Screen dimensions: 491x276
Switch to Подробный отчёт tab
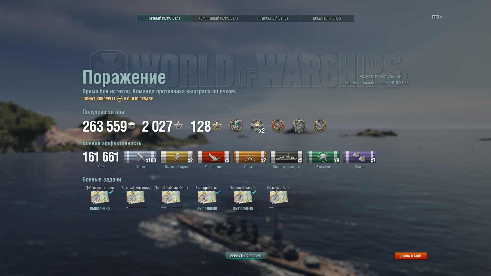(273, 18)
